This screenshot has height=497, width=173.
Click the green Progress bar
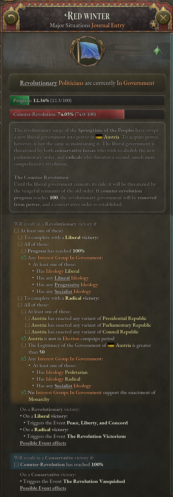[x=87, y=101]
